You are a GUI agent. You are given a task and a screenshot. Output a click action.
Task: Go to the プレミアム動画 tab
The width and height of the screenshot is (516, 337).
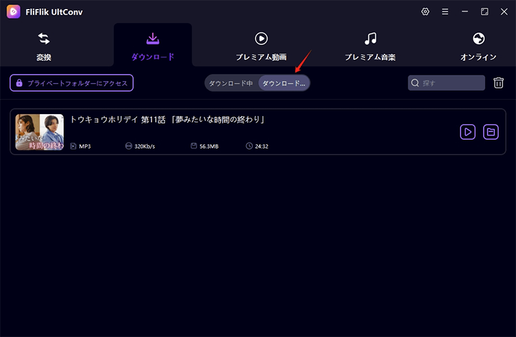(261, 46)
